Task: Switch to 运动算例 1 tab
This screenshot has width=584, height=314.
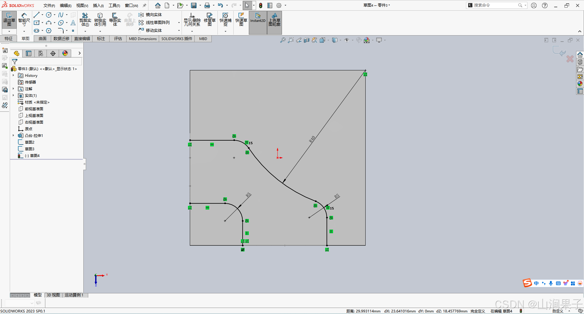Action: coord(74,295)
